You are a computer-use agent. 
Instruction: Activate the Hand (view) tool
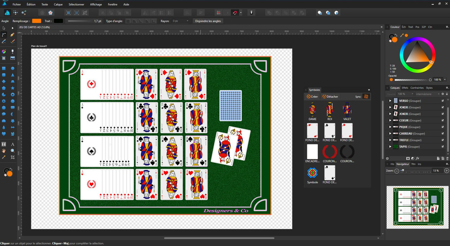(4, 151)
